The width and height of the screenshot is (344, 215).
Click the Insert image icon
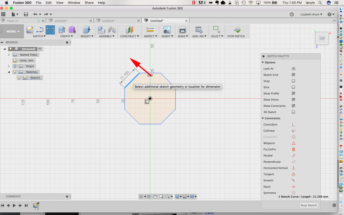coord(167,30)
